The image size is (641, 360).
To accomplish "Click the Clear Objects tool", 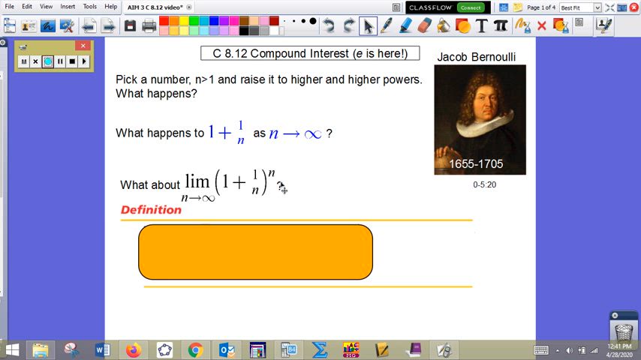I will 561,26.
